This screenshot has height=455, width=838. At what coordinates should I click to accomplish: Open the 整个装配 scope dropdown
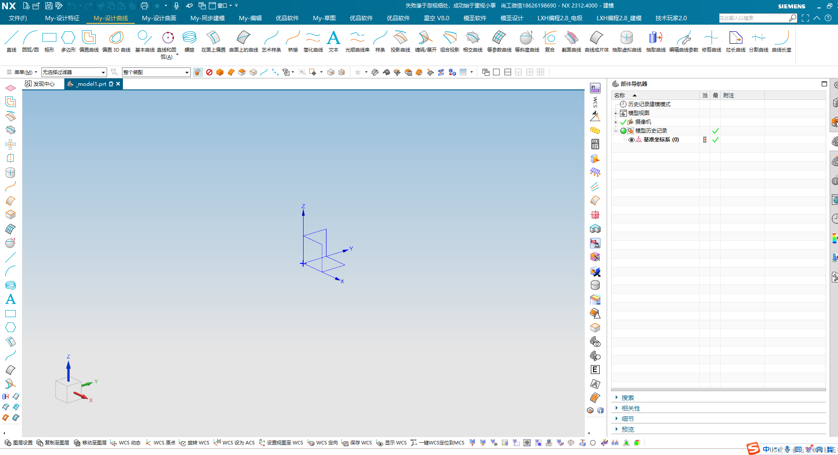(x=156, y=72)
